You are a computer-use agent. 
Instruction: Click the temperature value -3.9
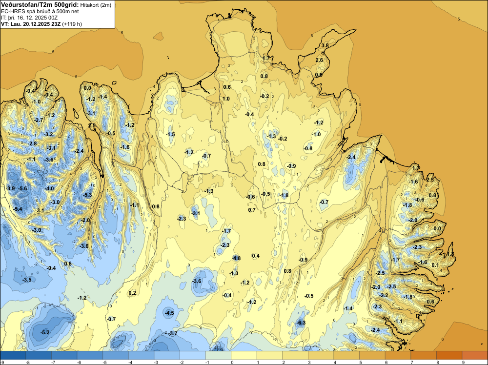10,188
